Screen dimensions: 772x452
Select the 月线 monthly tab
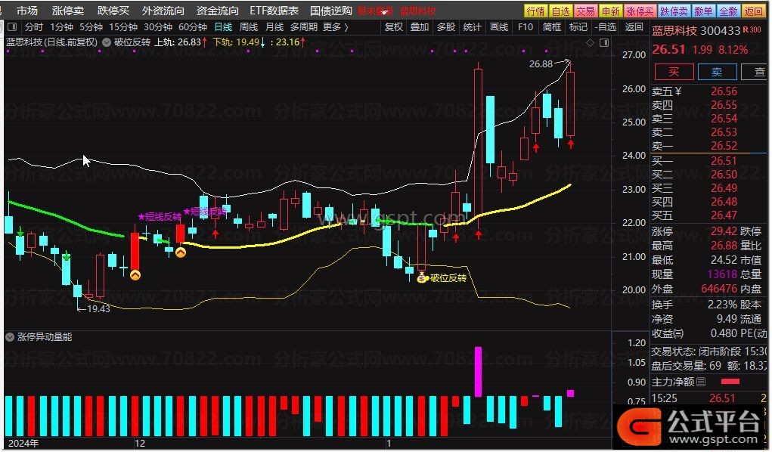(x=274, y=27)
